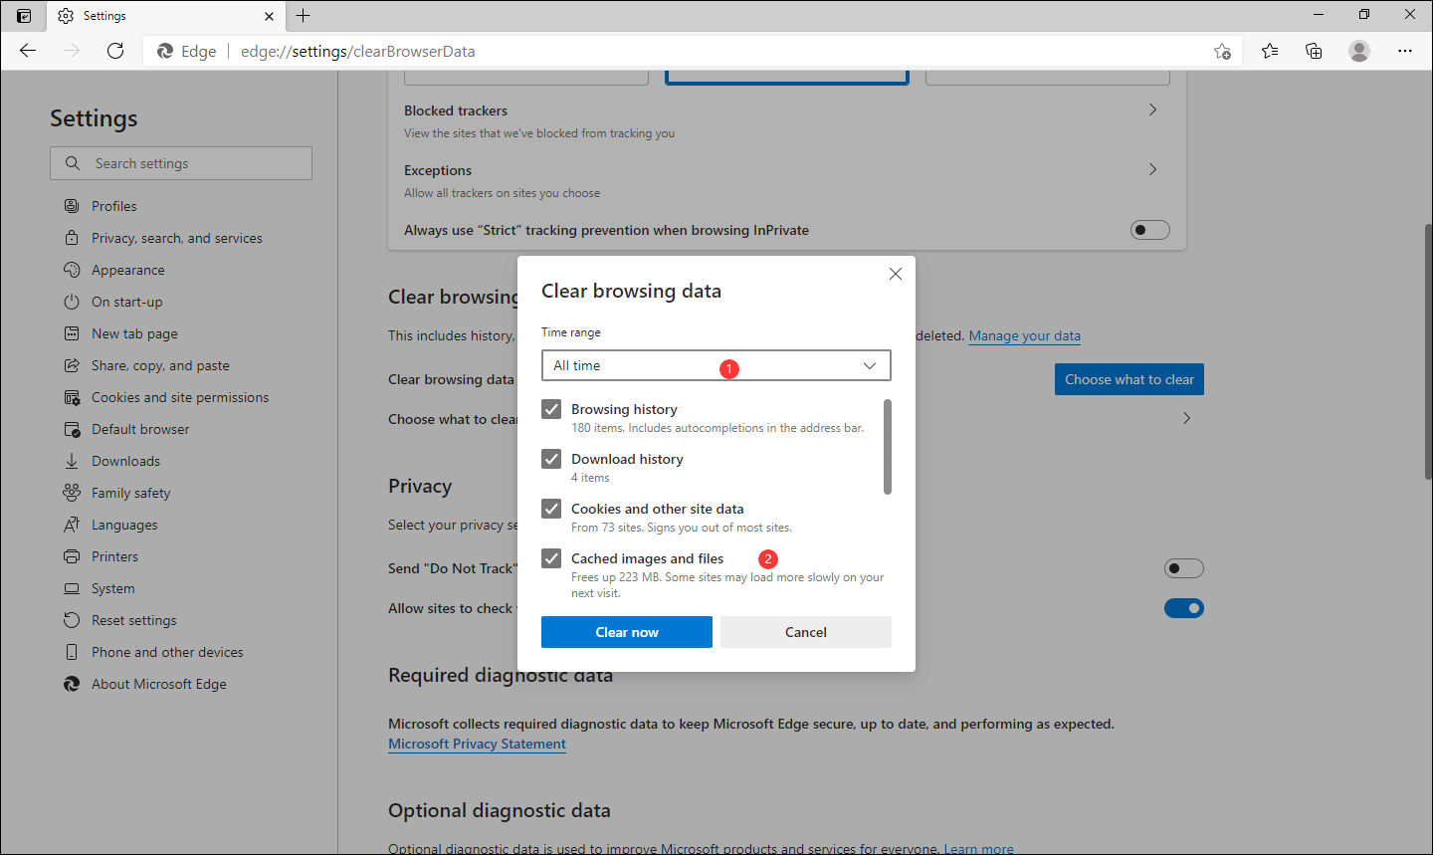This screenshot has height=855, width=1433.
Task: Open the Collections panel icon
Action: (x=1314, y=50)
